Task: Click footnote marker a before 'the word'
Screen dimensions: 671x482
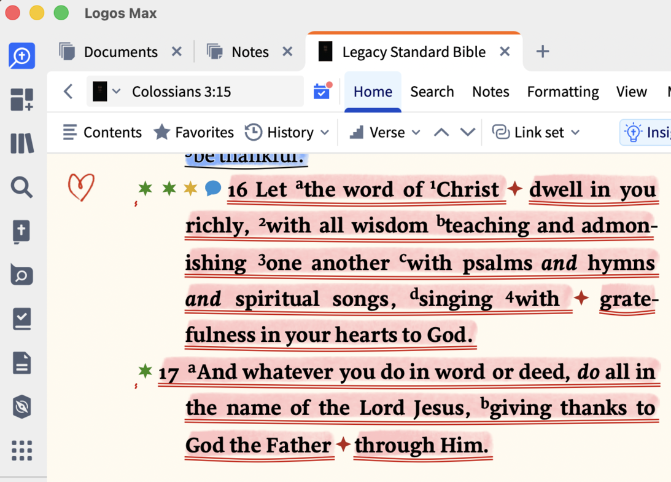Action: [x=299, y=185]
